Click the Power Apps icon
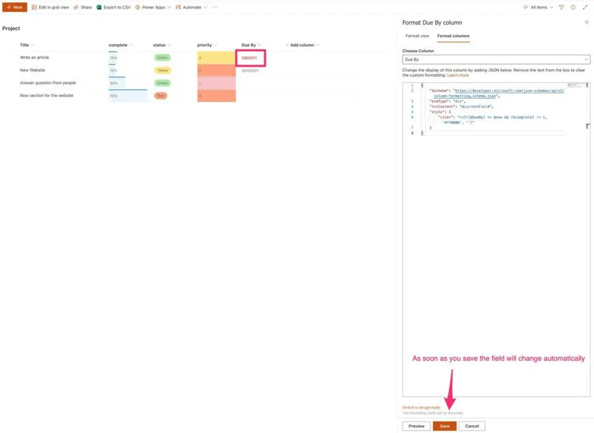The image size is (594, 433). (138, 7)
